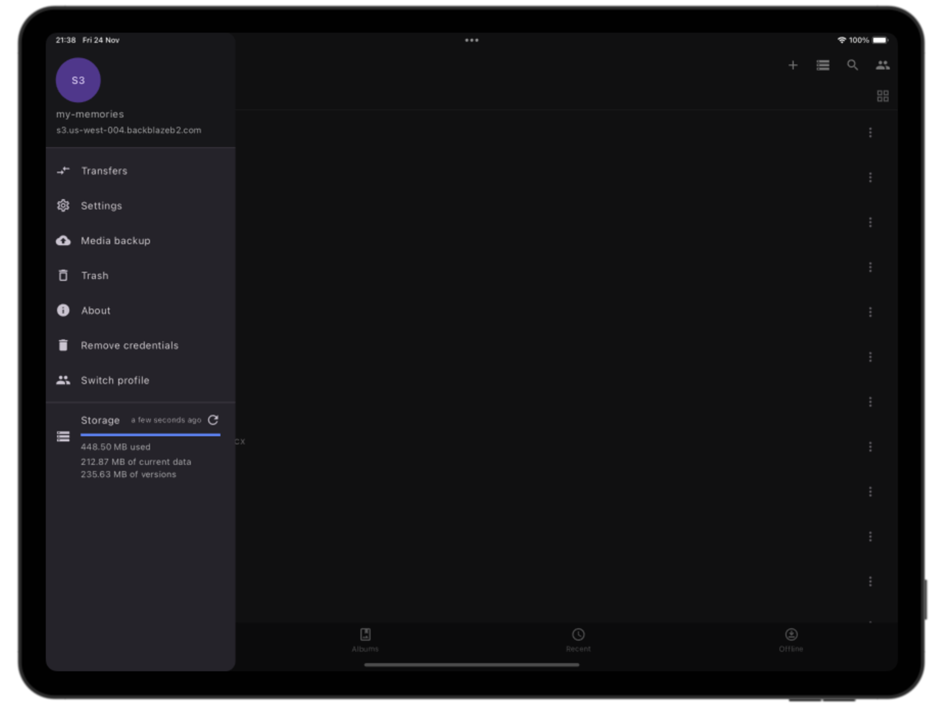This screenshot has width=943, height=707.
Task: Open Media backup option
Action: tap(141, 241)
